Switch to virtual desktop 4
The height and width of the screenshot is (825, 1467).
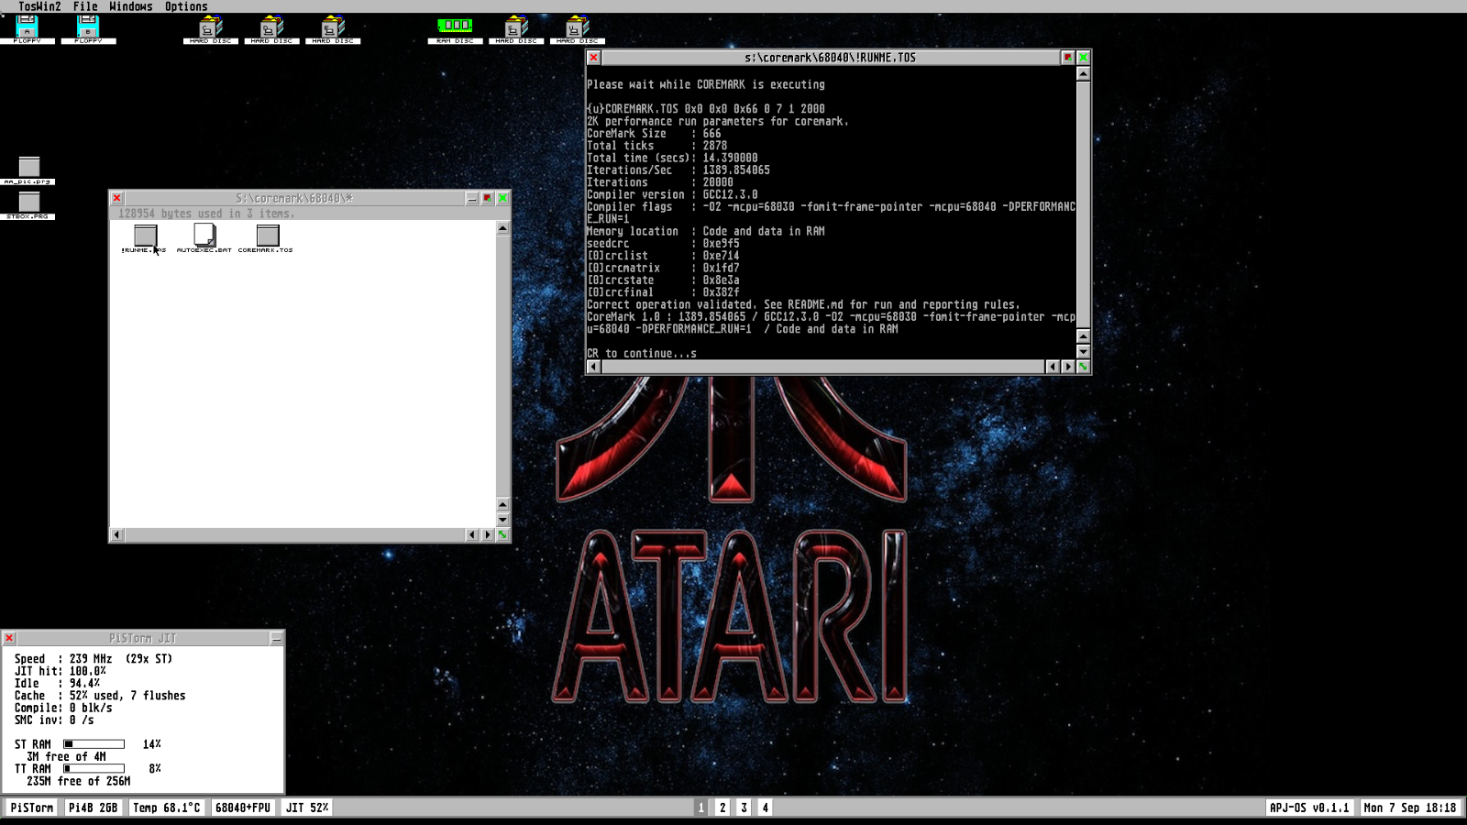point(765,808)
